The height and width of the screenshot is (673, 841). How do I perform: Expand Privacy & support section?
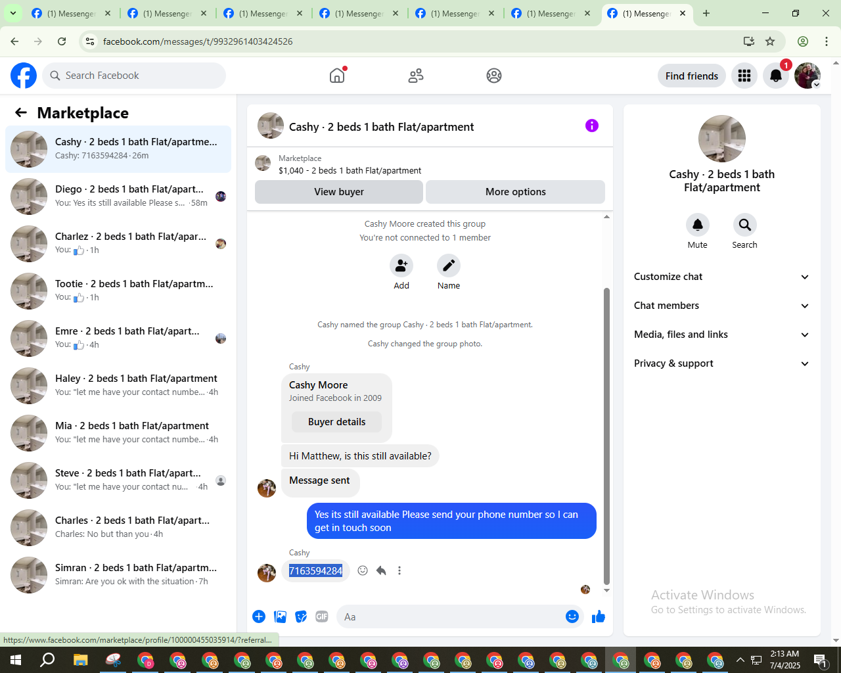coord(722,363)
